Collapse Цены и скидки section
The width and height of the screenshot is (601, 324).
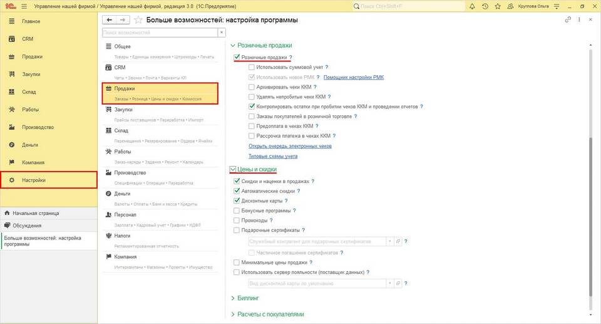[x=233, y=169]
